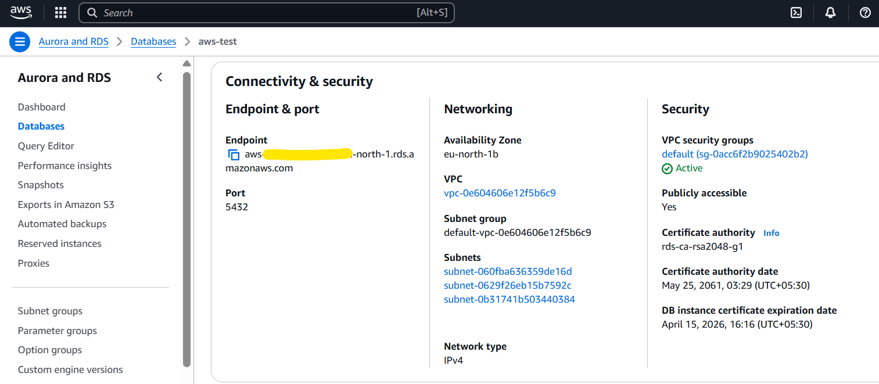
Task: Open the vpc-0e604606e12f5b6c9 link
Action: point(500,193)
